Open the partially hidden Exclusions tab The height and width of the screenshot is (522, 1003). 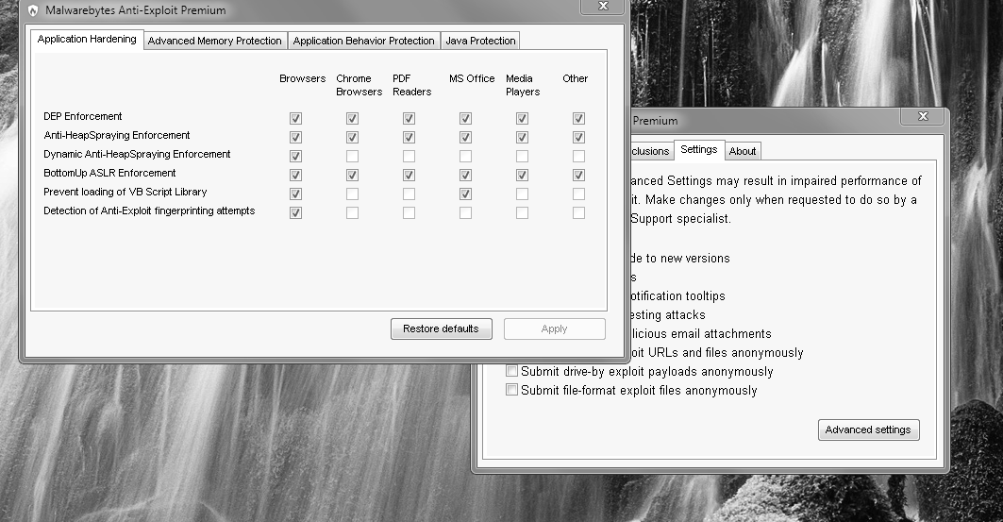coord(651,151)
